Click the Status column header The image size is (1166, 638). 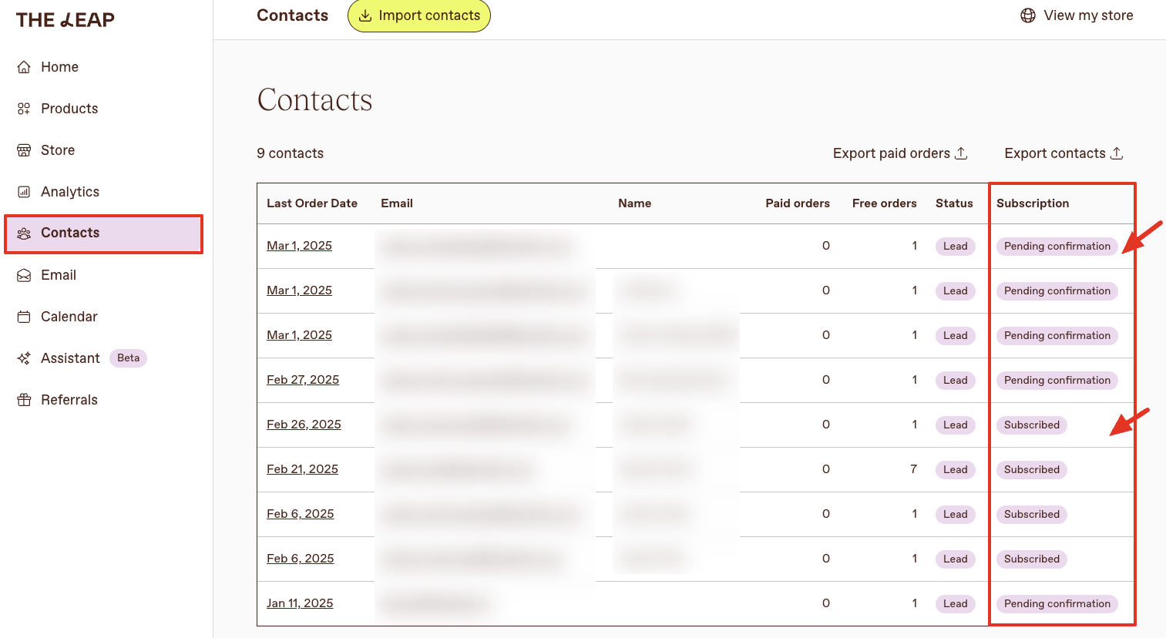954,203
